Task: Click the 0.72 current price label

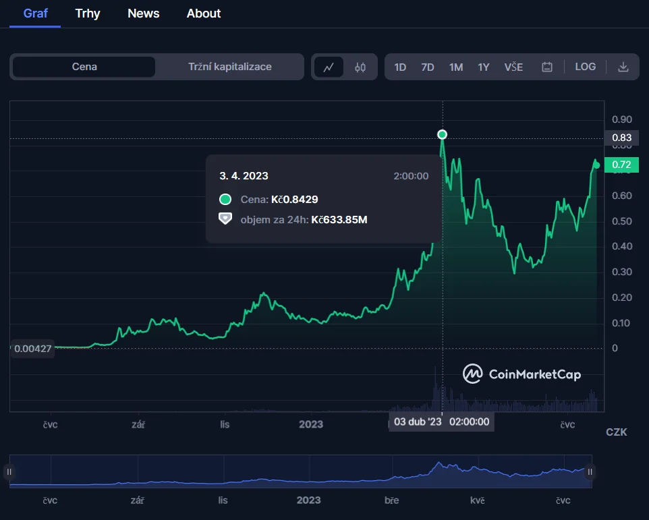Action: pos(621,165)
